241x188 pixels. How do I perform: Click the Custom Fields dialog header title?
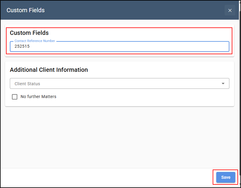(26, 10)
